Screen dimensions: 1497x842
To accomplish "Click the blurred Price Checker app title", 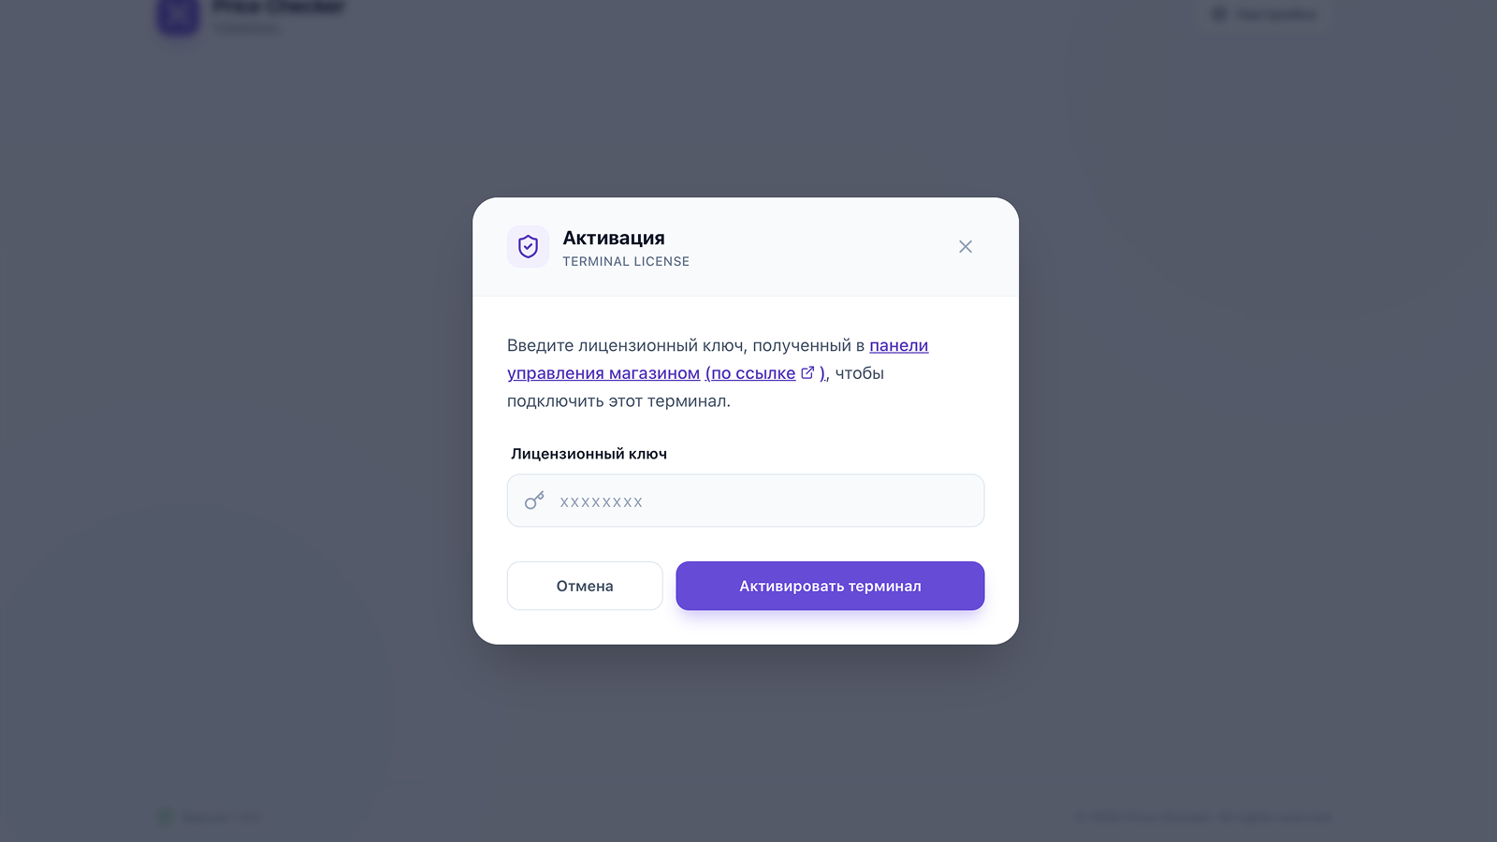I will click(x=279, y=7).
